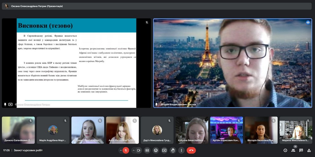Pin Віталій Владиславович Сисоєв's video tile
This screenshot has width=315, height=157.
pos(157,104)
